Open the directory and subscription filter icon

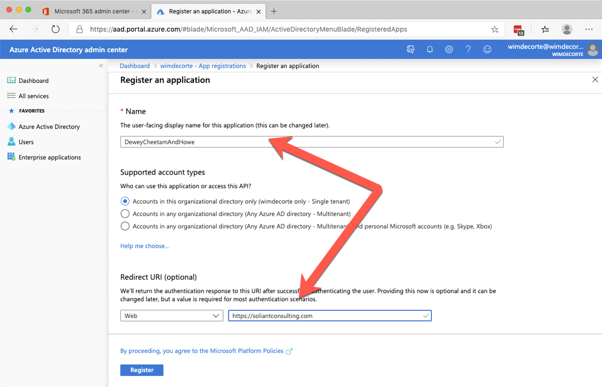[411, 49]
